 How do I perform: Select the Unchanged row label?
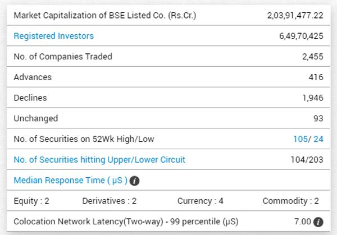point(36,118)
